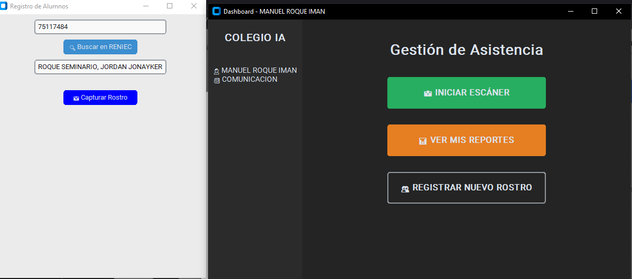Screen dimensions: 632x279
Task: Click the Registro de Alumnos app icon
Action: pos(4,6)
